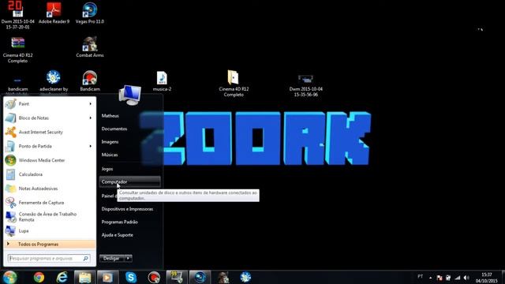Open Documentos from the Start menu

114,129
